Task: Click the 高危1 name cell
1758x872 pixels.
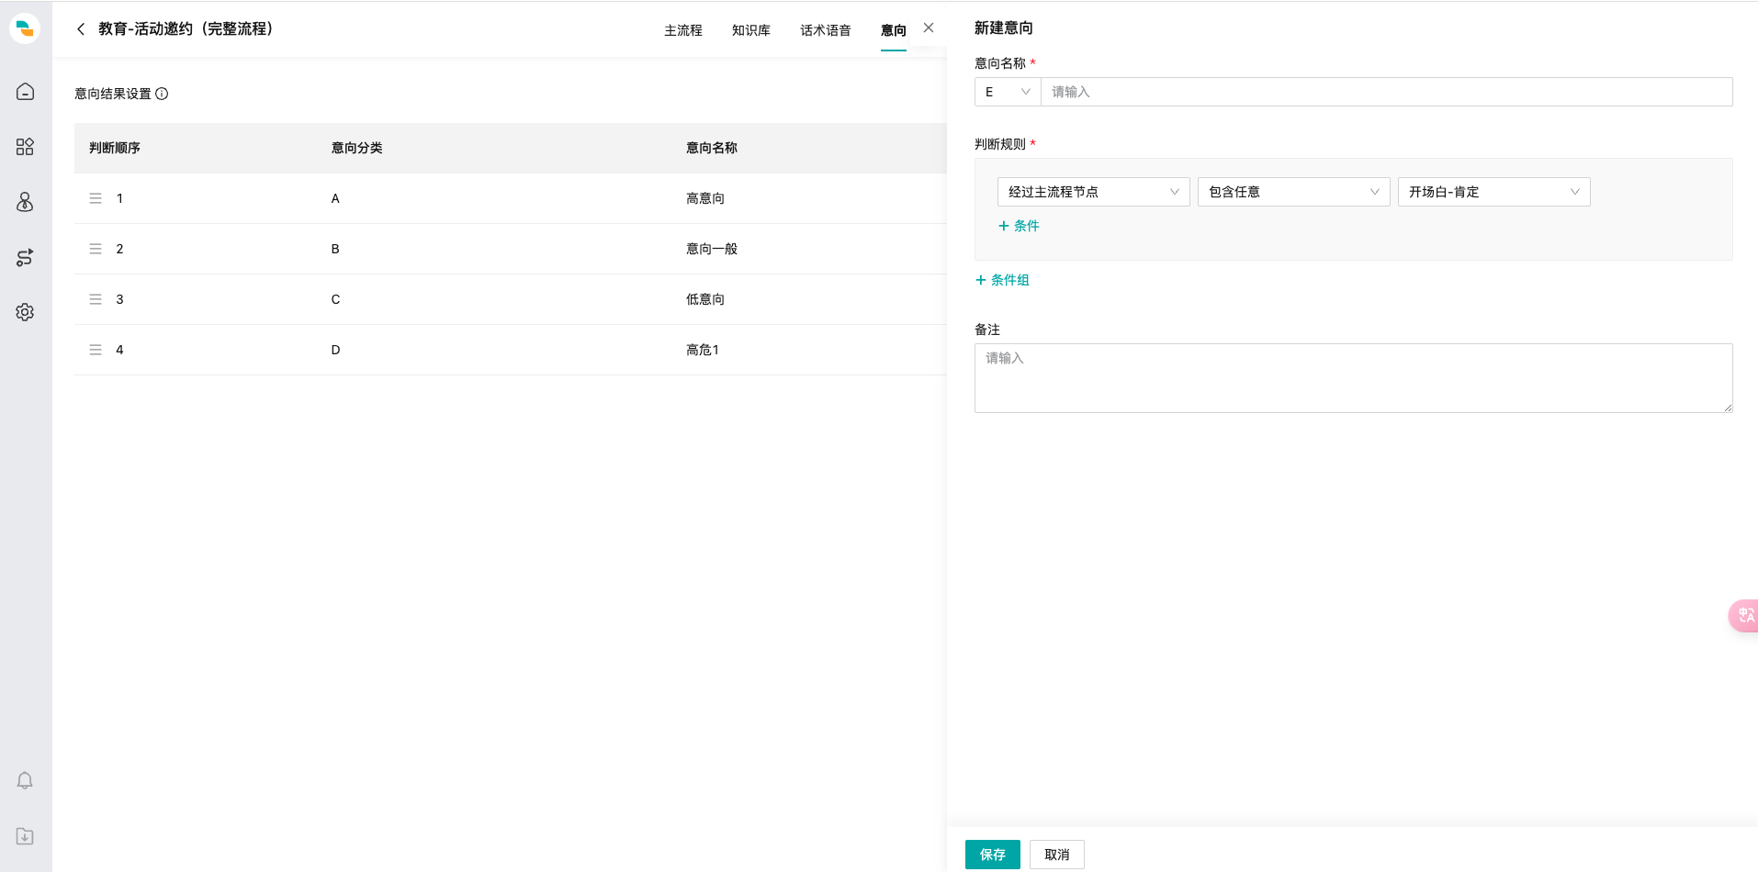Action: click(x=703, y=350)
